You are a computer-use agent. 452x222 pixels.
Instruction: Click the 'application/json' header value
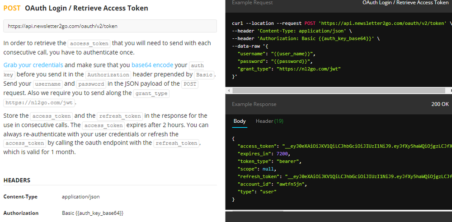(x=81, y=197)
